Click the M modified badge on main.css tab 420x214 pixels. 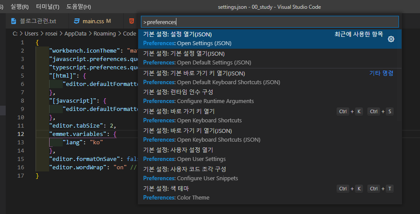tap(108, 21)
